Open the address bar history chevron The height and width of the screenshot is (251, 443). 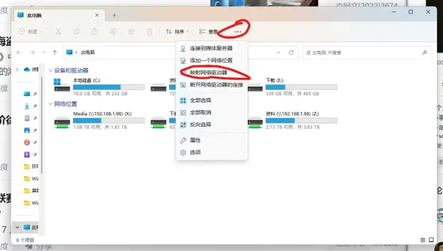(279, 52)
